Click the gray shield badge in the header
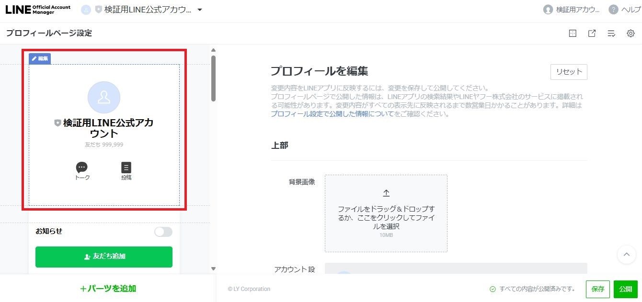 tap(98, 10)
